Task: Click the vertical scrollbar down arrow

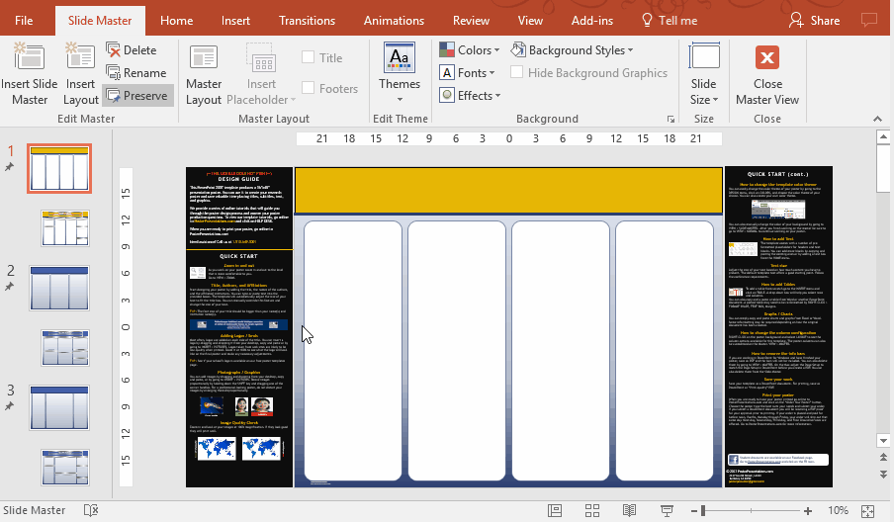Action: click(883, 441)
